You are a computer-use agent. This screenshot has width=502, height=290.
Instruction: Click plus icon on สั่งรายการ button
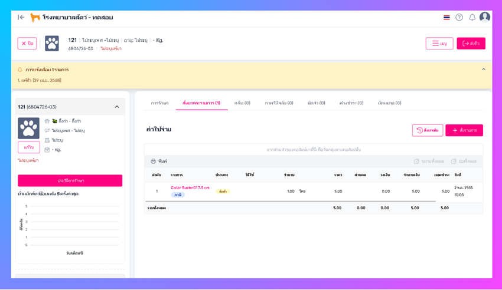pos(455,130)
